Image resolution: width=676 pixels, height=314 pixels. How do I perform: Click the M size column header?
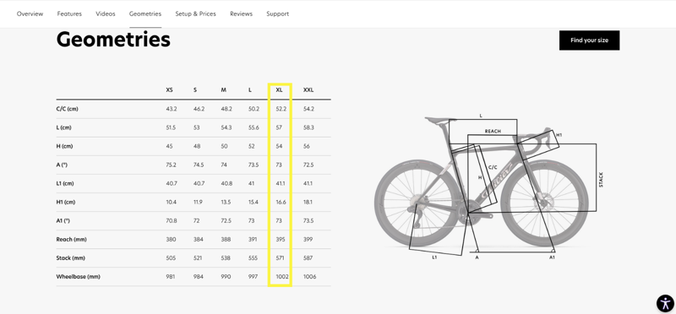click(x=223, y=90)
